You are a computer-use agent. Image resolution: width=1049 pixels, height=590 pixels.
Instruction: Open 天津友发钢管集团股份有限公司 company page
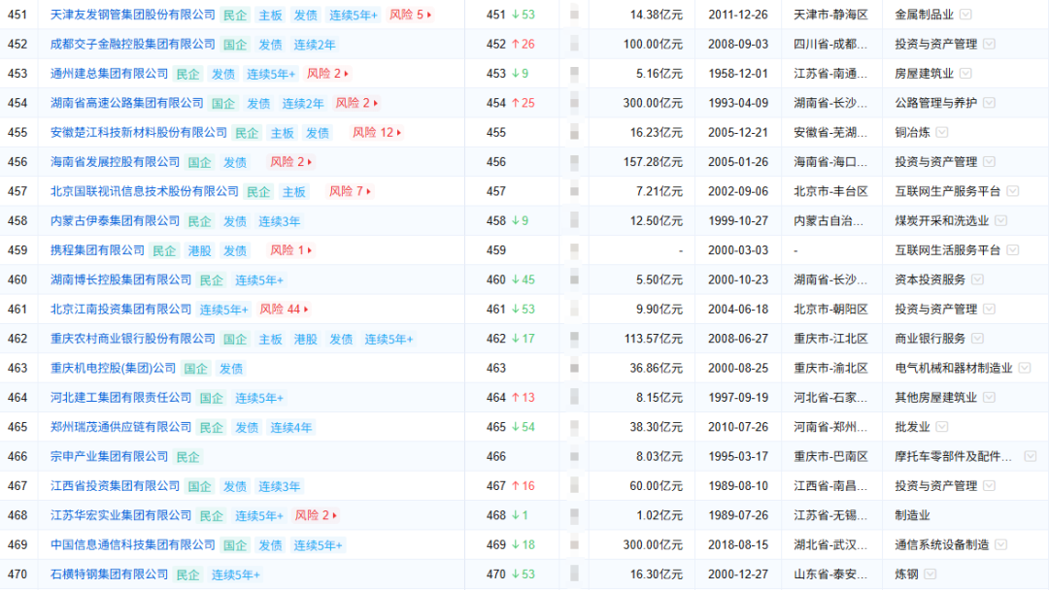point(133,14)
